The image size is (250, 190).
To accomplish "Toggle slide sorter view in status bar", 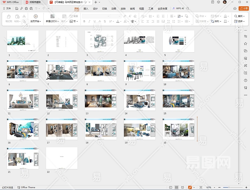I will pyautogui.click(x=176, y=187).
